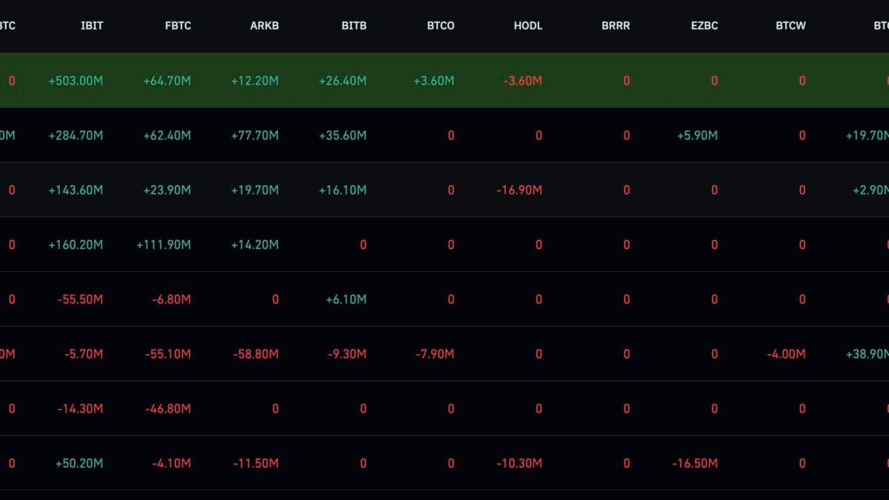Click the BRRR column header

[616, 26]
